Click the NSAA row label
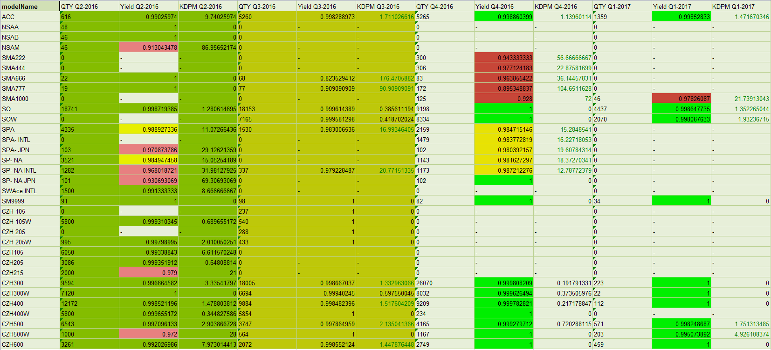Viewport: 771px width, 350px height. pos(30,27)
